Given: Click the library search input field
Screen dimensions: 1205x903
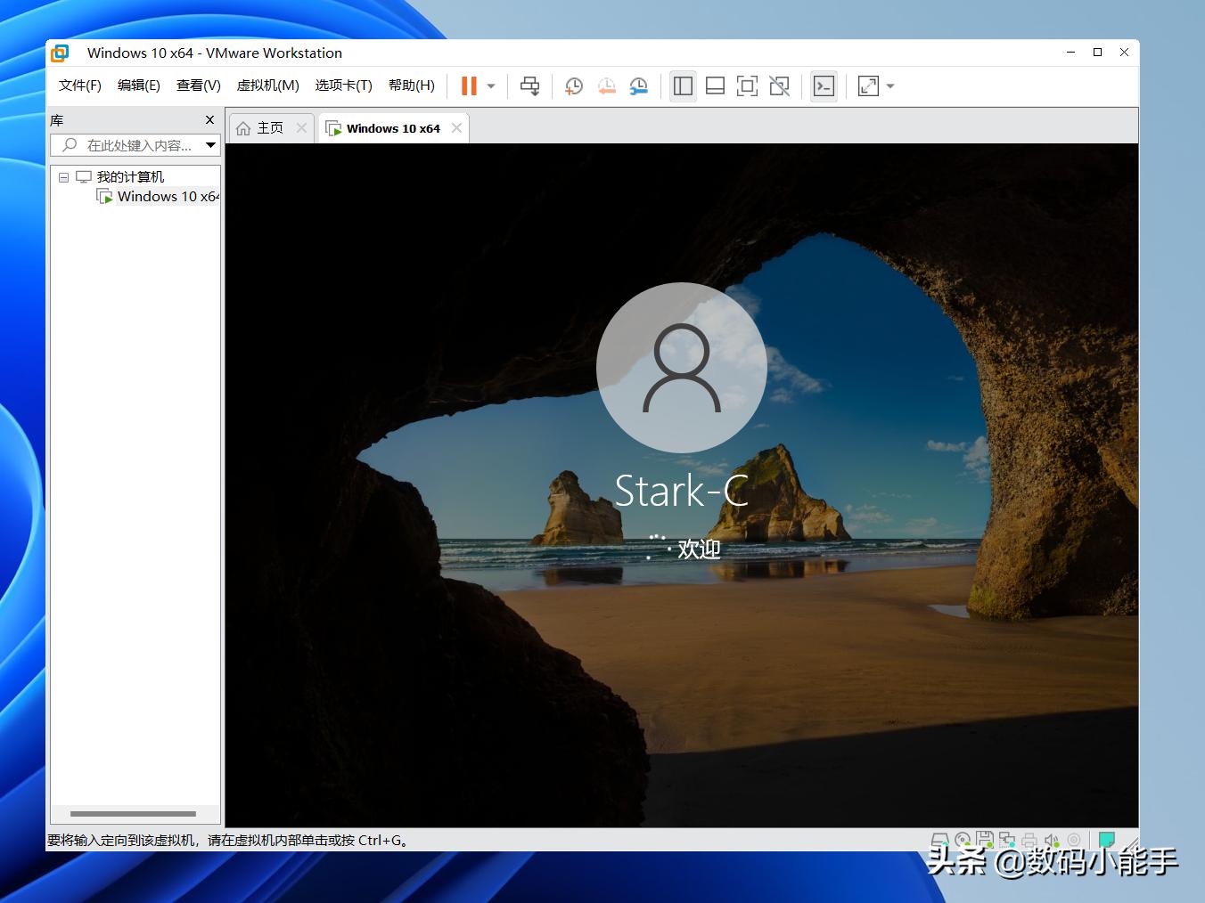Looking at the screenshot, I should [x=138, y=145].
